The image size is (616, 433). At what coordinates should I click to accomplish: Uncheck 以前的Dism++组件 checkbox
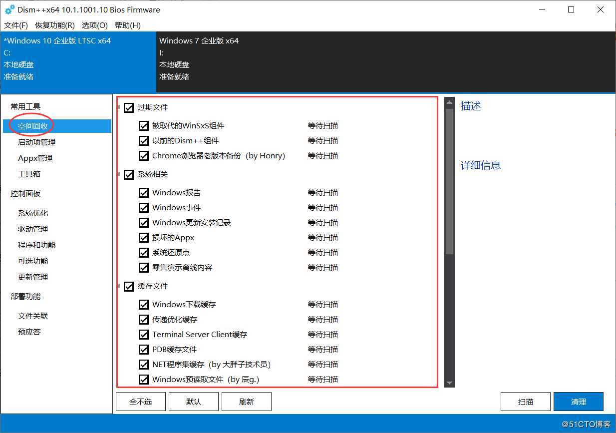(x=144, y=141)
